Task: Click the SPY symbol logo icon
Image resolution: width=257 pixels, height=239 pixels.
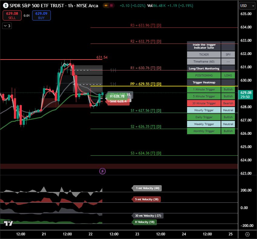Action: coord(5,5)
